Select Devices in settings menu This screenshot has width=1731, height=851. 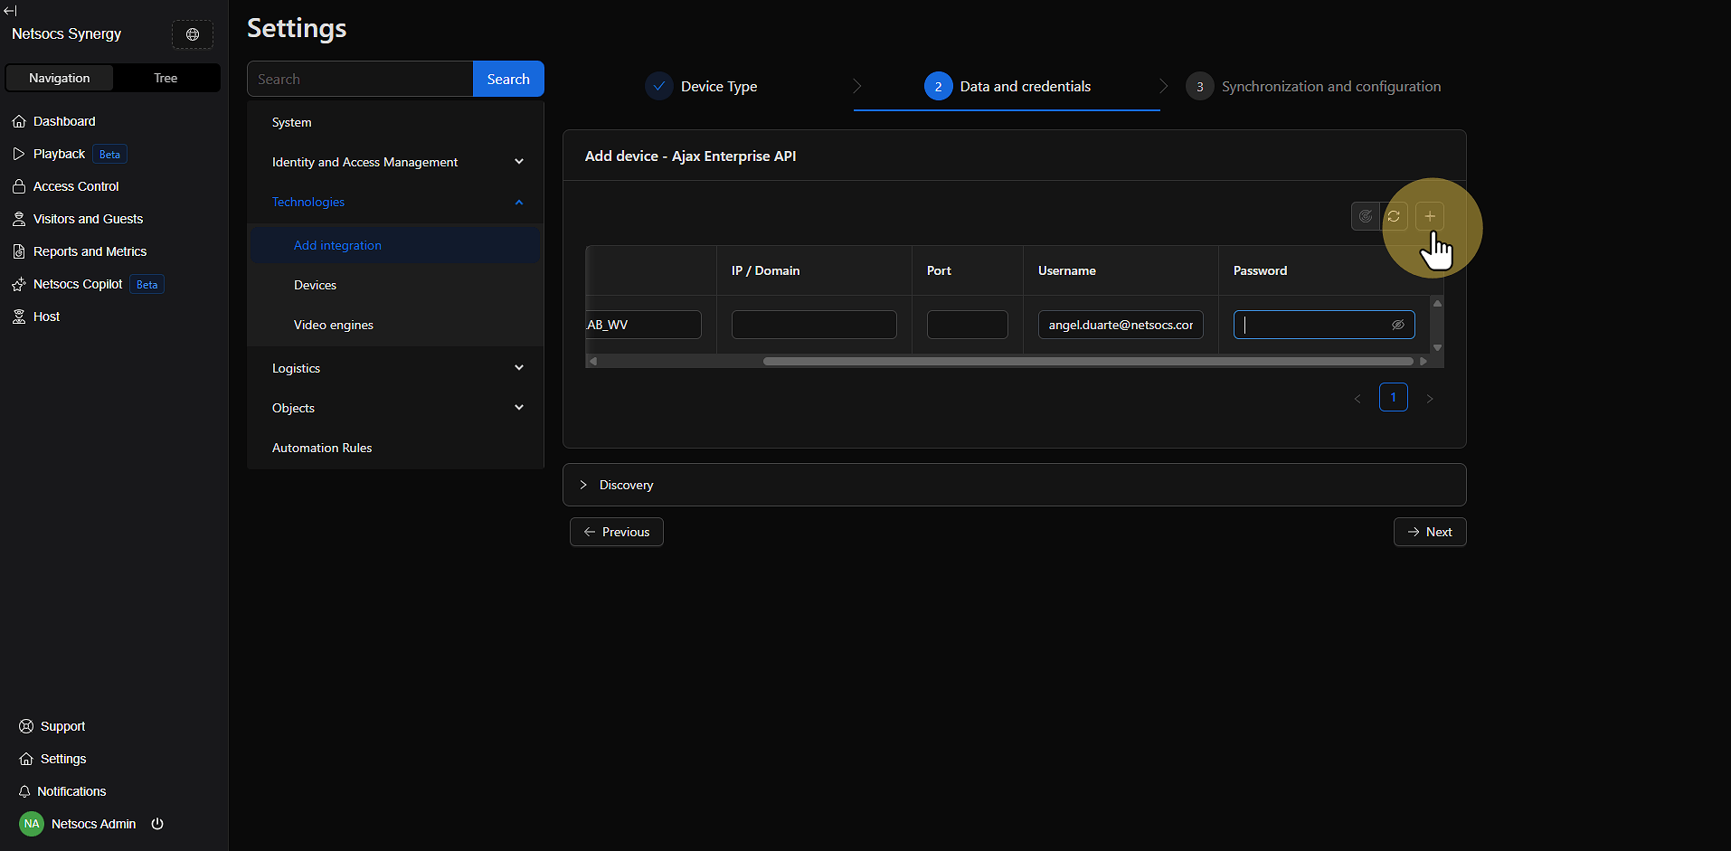point(315,285)
